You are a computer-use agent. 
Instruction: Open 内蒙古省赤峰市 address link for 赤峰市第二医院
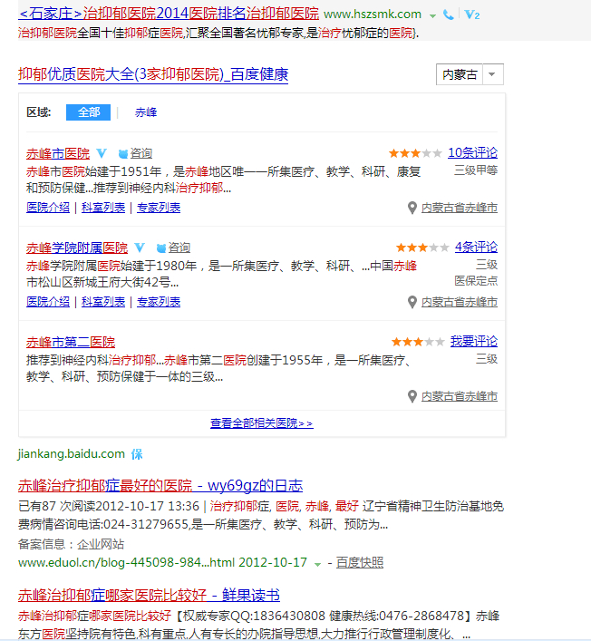point(460,396)
